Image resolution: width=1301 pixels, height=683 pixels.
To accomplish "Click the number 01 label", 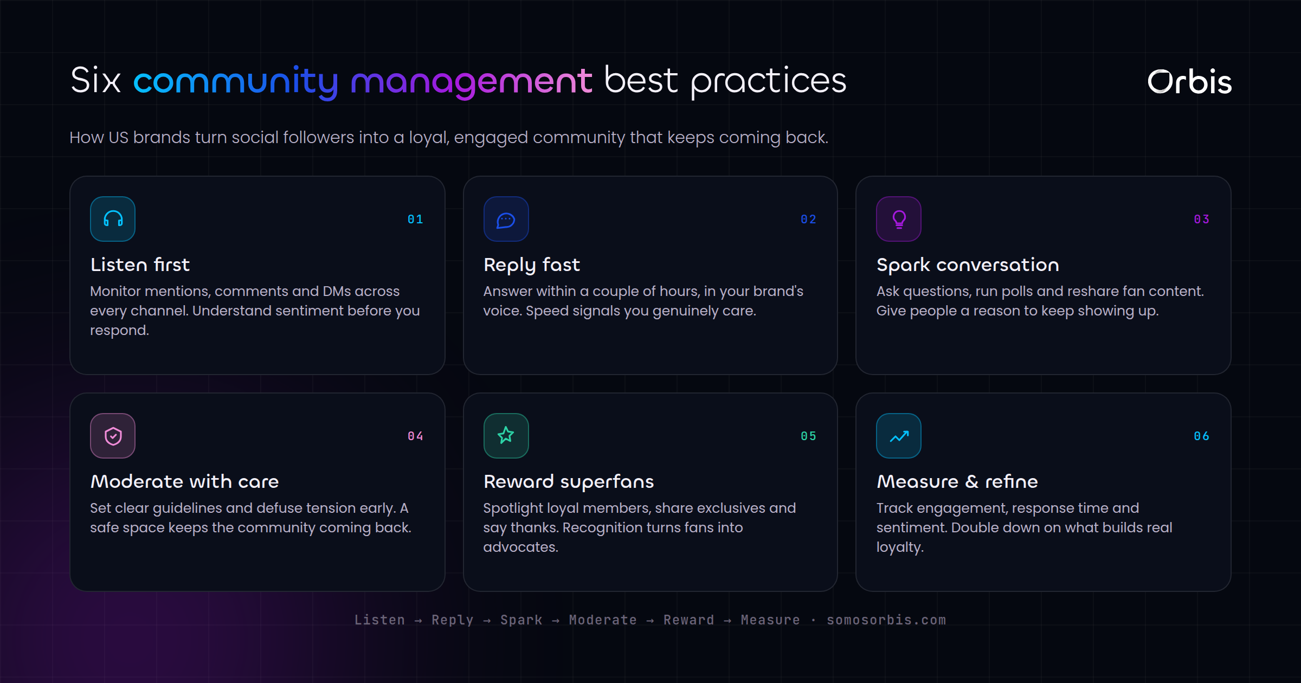I will pos(415,219).
